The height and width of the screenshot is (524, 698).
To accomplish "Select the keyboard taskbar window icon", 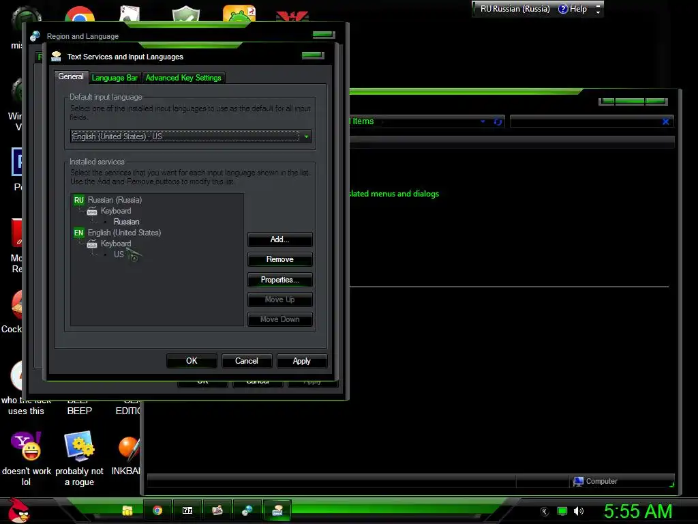I will [x=277, y=510].
